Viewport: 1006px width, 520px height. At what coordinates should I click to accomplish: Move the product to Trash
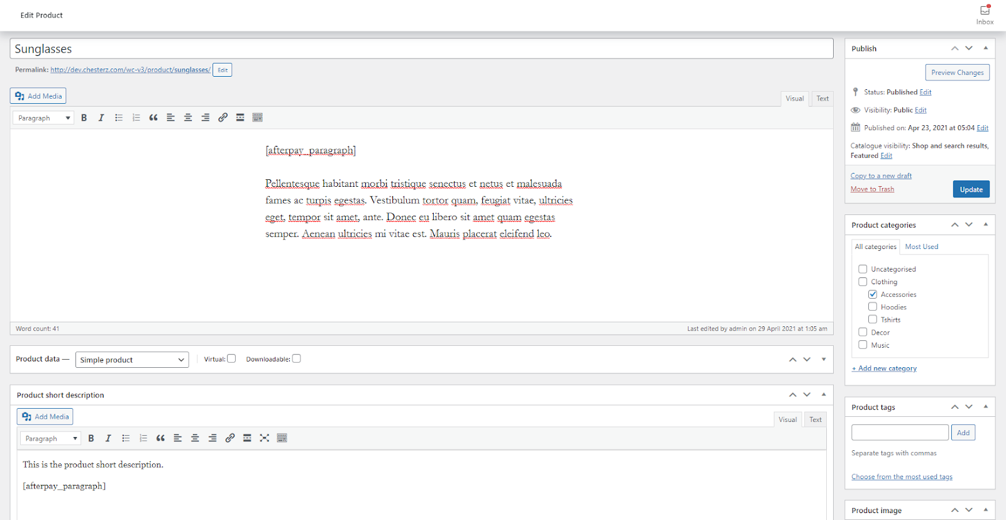tap(872, 189)
